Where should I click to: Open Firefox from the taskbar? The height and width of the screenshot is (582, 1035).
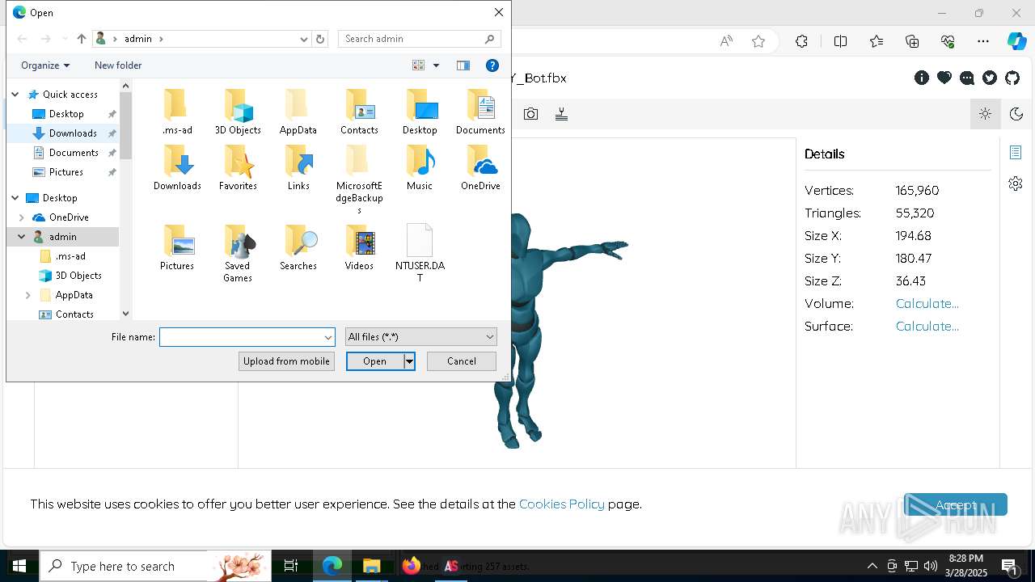click(412, 566)
